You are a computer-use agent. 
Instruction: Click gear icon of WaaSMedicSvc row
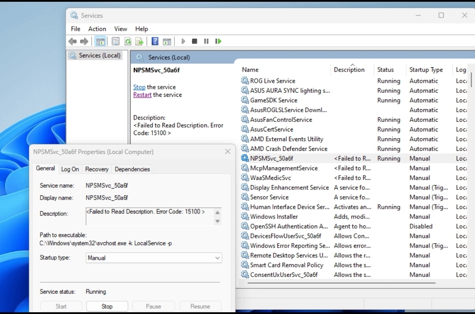[x=245, y=177]
